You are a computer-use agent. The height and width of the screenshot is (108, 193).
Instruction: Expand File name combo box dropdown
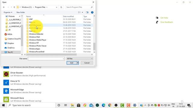coord(64,59)
